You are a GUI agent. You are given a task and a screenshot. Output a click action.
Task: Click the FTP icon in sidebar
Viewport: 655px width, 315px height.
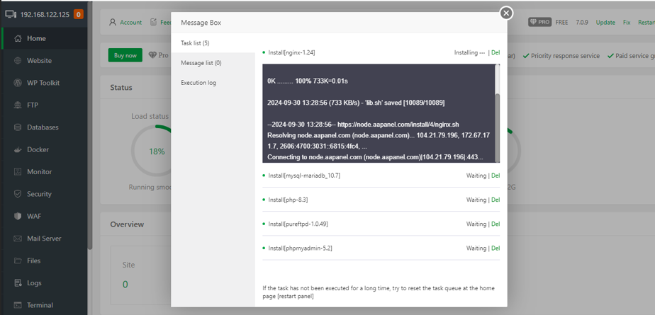(18, 105)
